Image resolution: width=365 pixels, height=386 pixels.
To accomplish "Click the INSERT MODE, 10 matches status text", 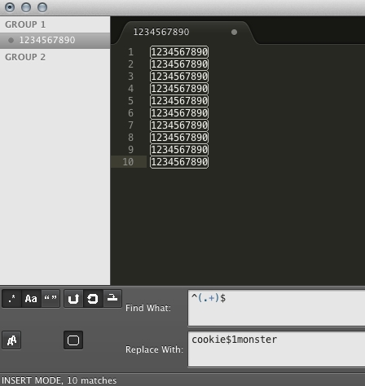I will 59,380.
